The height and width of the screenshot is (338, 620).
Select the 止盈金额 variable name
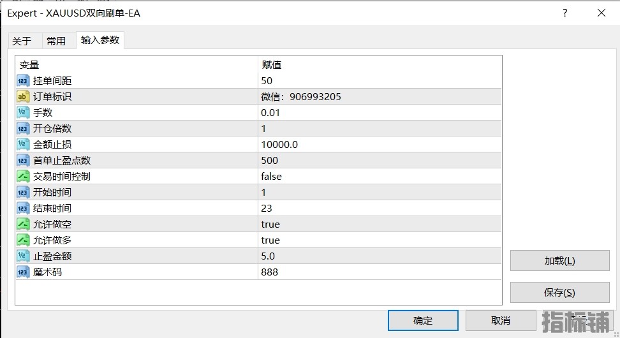52,256
